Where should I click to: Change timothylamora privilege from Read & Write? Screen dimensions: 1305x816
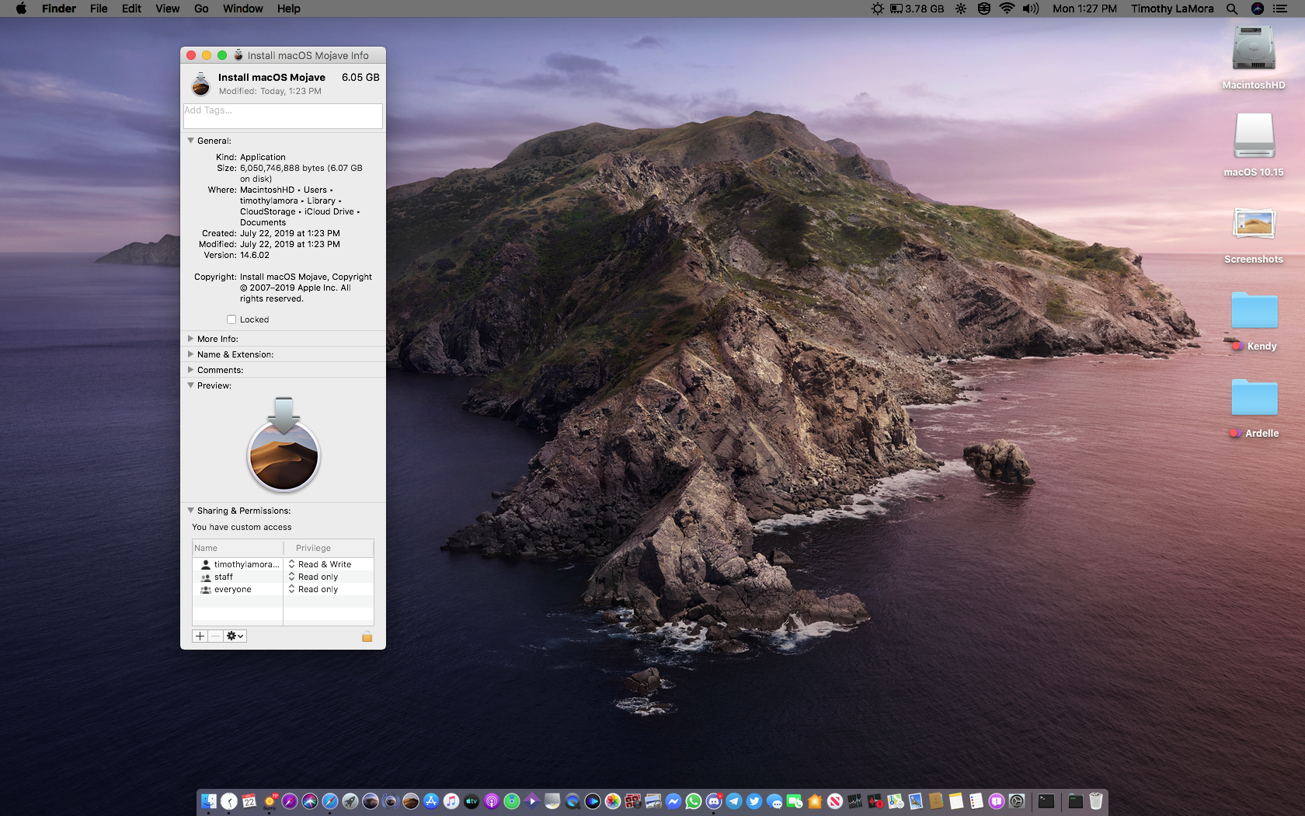click(320, 564)
